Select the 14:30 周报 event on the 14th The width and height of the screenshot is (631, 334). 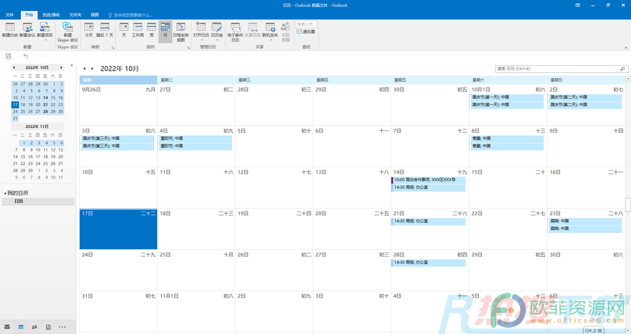click(428, 187)
